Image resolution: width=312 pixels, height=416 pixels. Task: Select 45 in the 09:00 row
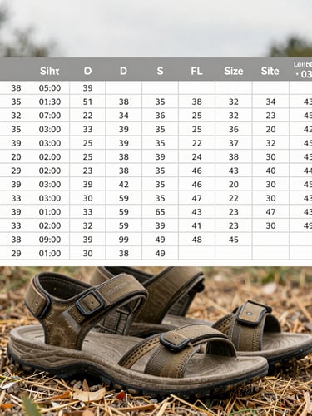[234, 240]
